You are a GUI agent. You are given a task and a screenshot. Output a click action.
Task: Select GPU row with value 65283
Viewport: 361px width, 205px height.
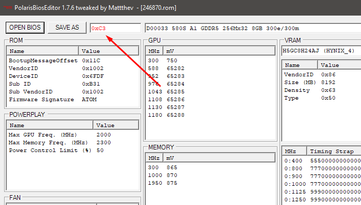pos(211,76)
